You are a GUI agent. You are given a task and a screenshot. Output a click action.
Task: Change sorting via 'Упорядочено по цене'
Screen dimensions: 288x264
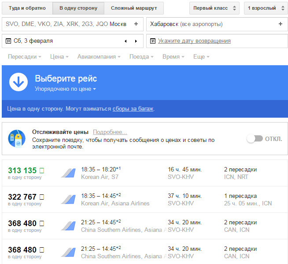(65, 89)
